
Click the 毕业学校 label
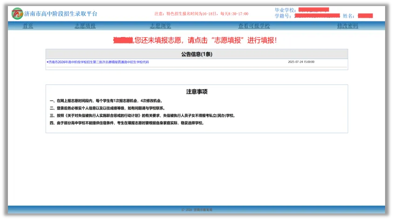[285, 10]
